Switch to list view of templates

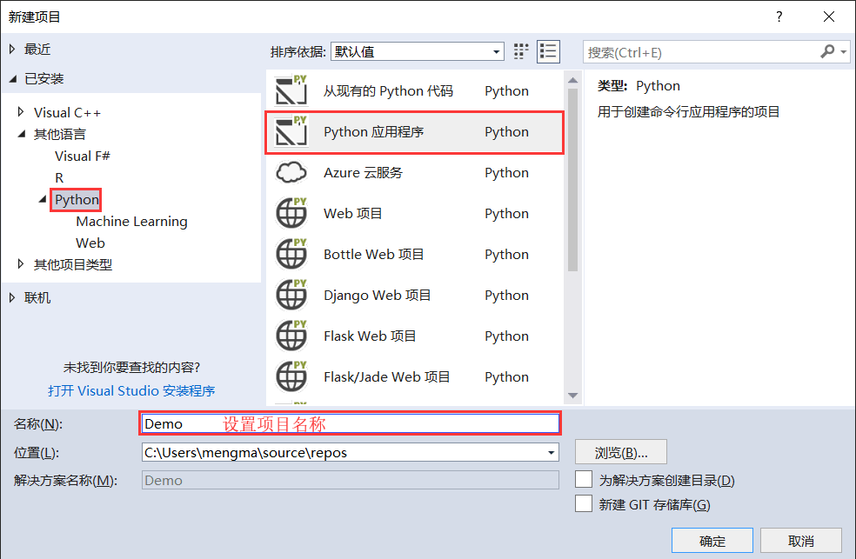click(548, 51)
